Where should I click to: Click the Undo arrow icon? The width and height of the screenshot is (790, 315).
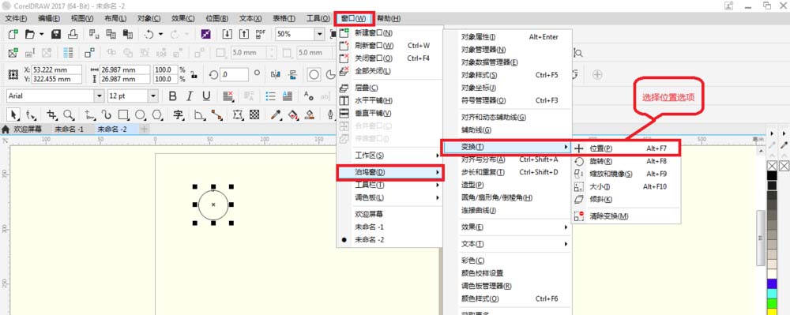point(149,34)
